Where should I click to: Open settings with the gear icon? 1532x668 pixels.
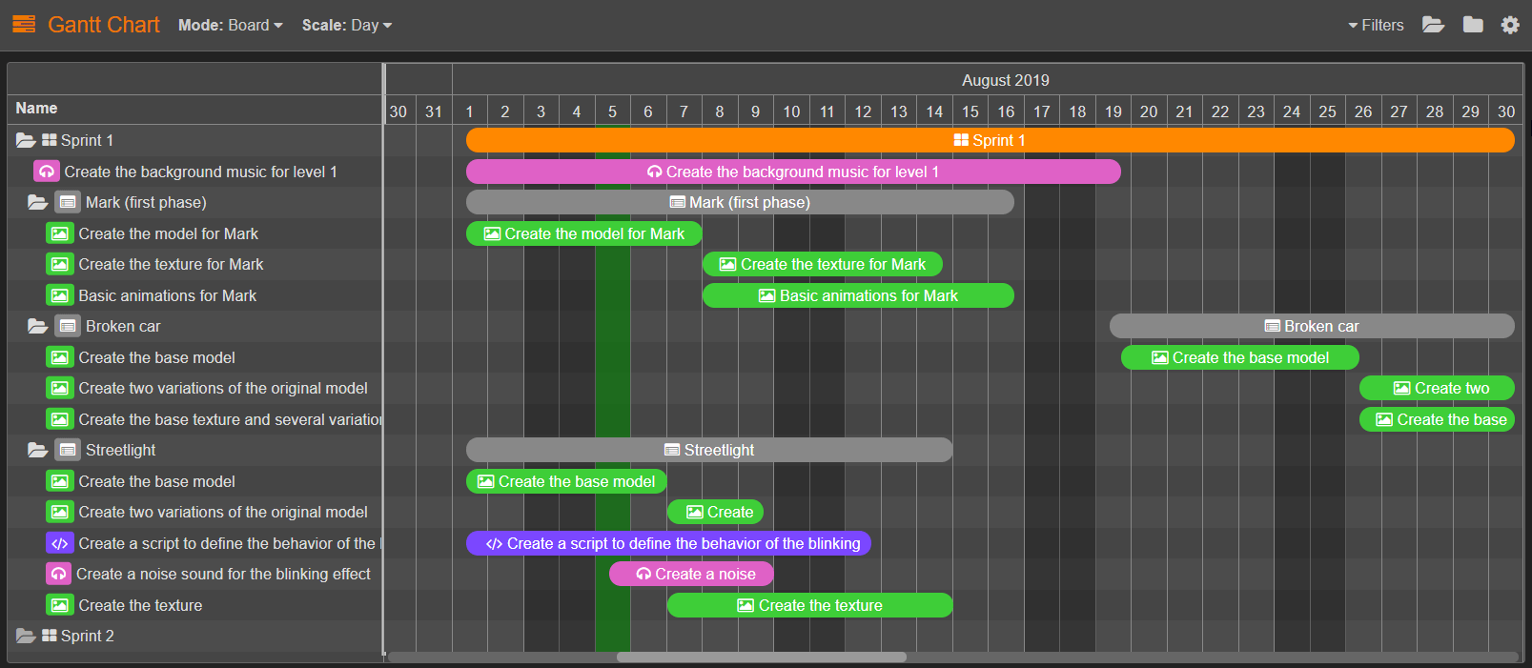pos(1510,25)
